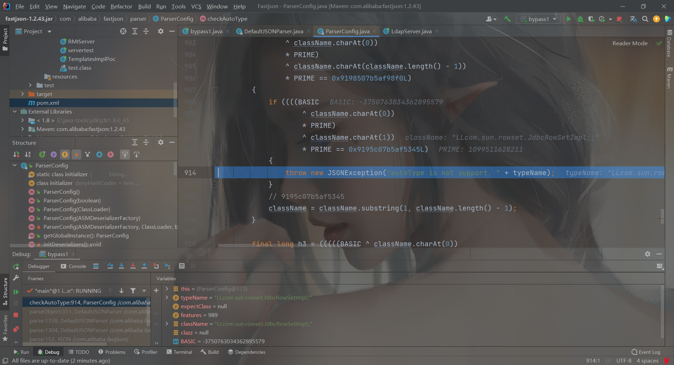Stop debugging with the red square in the Debug sidebar

click(x=16, y=315)
